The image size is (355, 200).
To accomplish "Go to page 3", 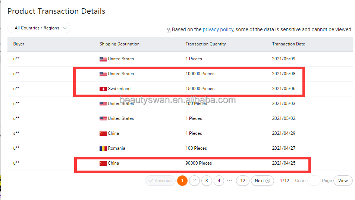I will (x=207, y=181).
